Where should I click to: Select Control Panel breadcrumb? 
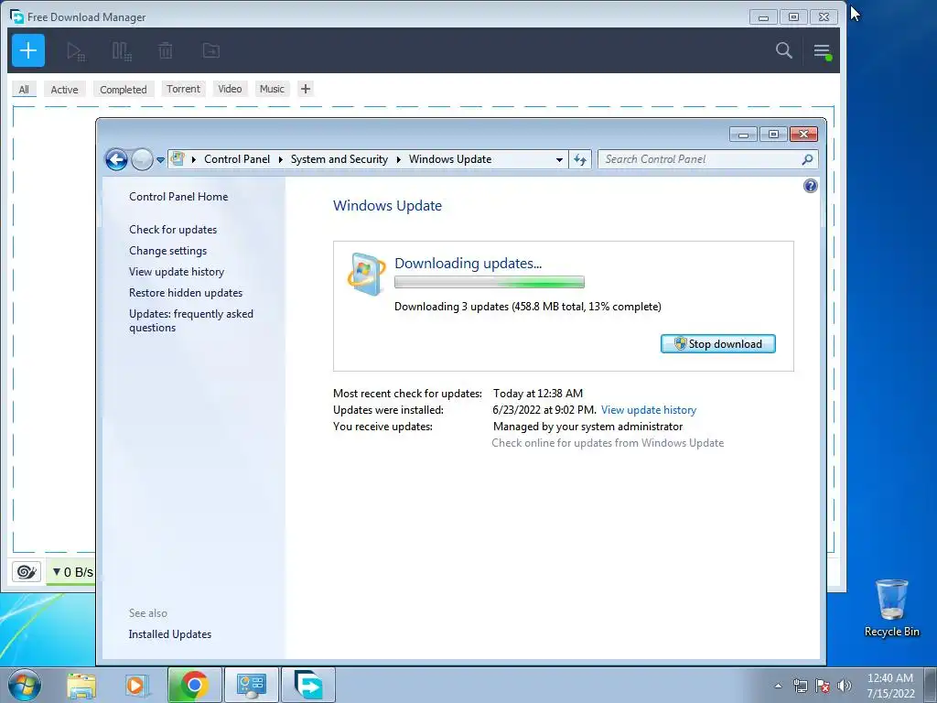[x=237, y=159]
